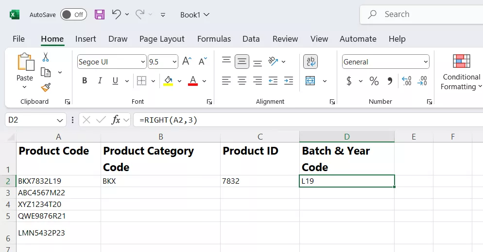Expand the General number format dropdown
Viewport: 483px width, 252px height.
tap(426, 62)
